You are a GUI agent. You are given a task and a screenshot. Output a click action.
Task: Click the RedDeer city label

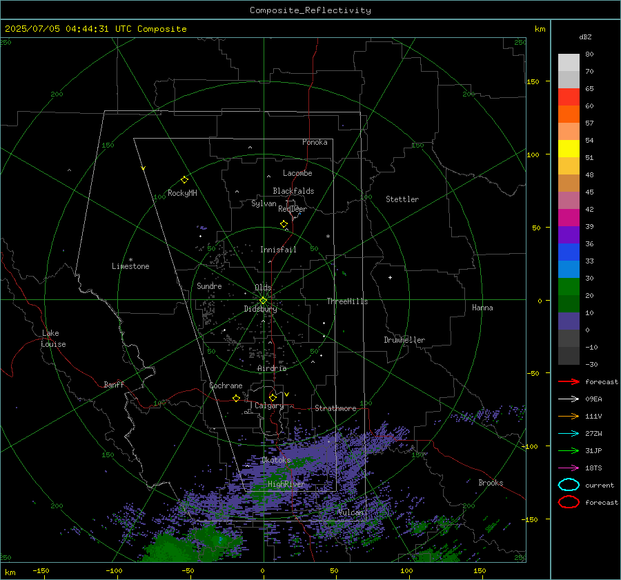(x=293, y=209)
